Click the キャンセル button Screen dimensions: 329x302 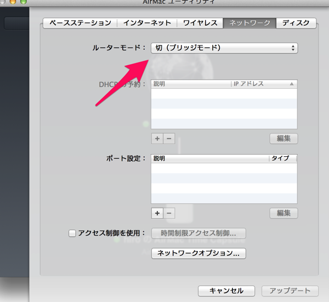pyautogui.click(x=225, y=290)
